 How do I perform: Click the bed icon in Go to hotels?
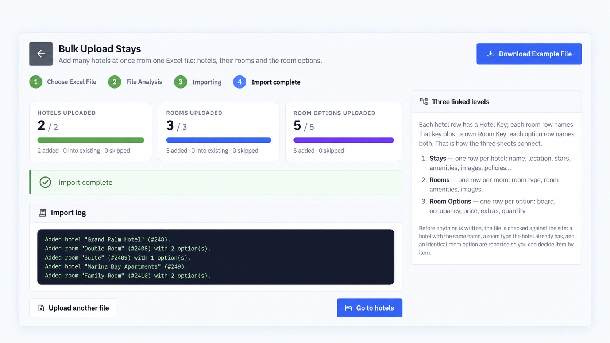[348, 308]
